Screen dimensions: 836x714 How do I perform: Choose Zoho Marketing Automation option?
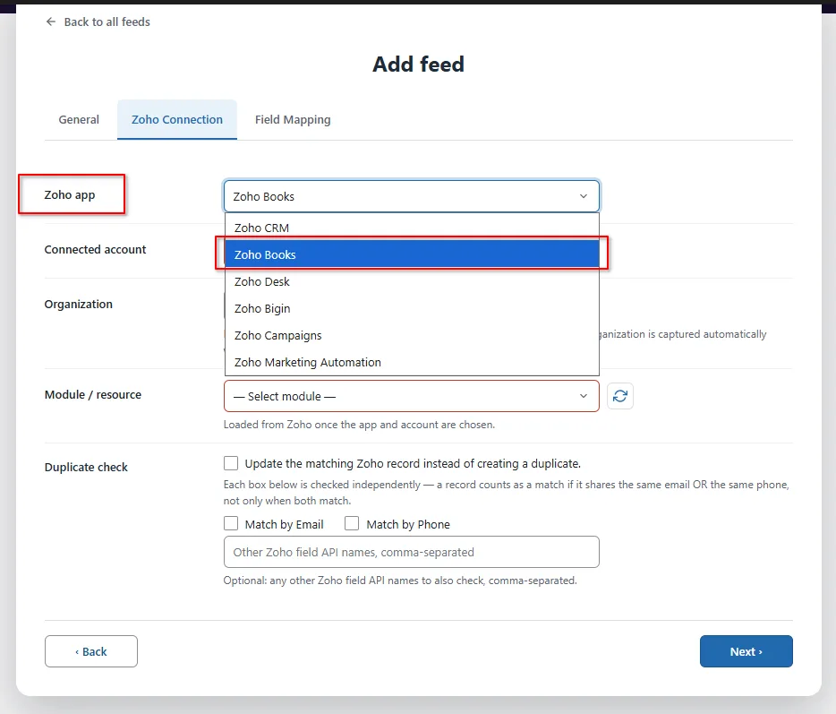[412, 362]
